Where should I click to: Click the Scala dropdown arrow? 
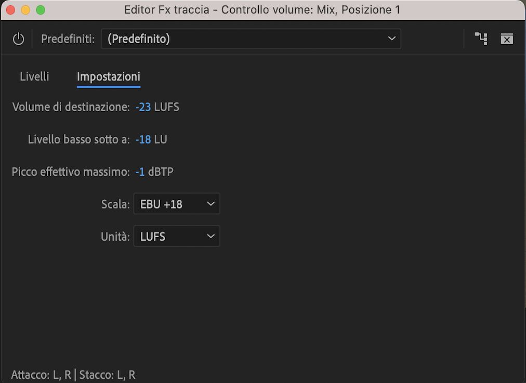pyautogui.click(x=211, y=203)
